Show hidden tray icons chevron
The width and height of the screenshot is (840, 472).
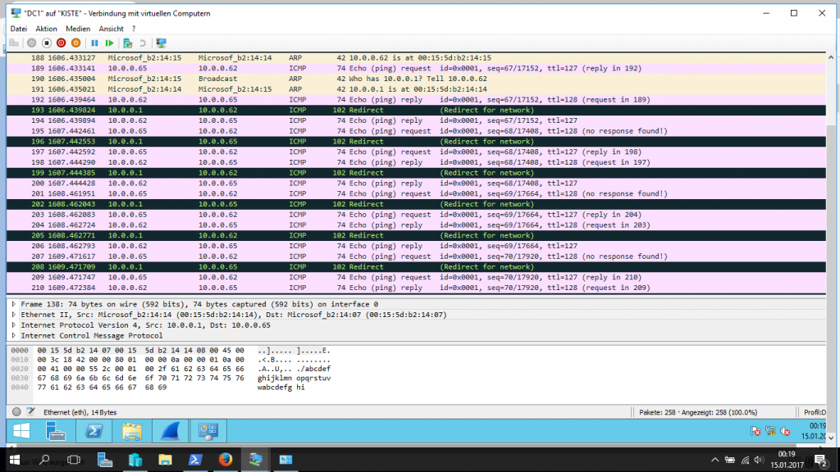[x=714, y=460]
